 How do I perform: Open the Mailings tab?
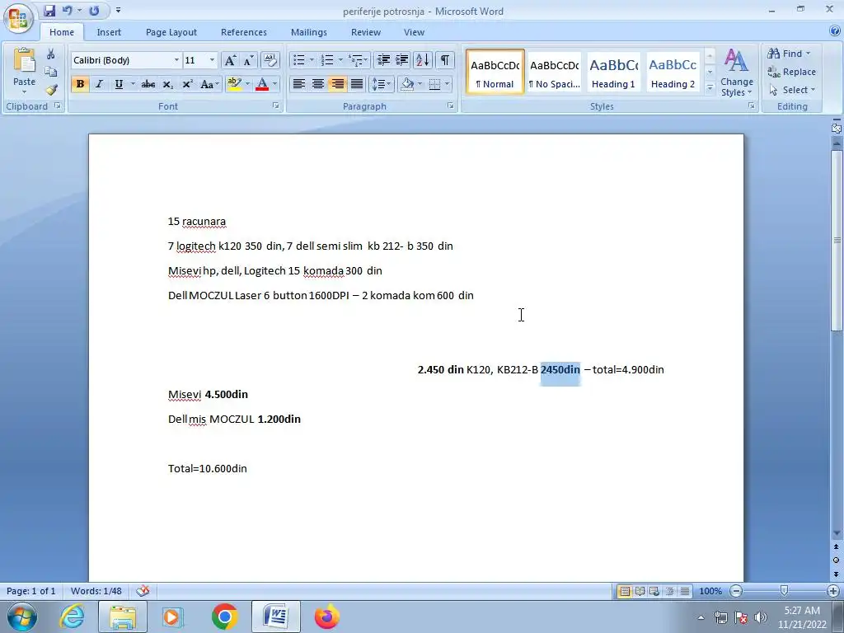[309, 32]
